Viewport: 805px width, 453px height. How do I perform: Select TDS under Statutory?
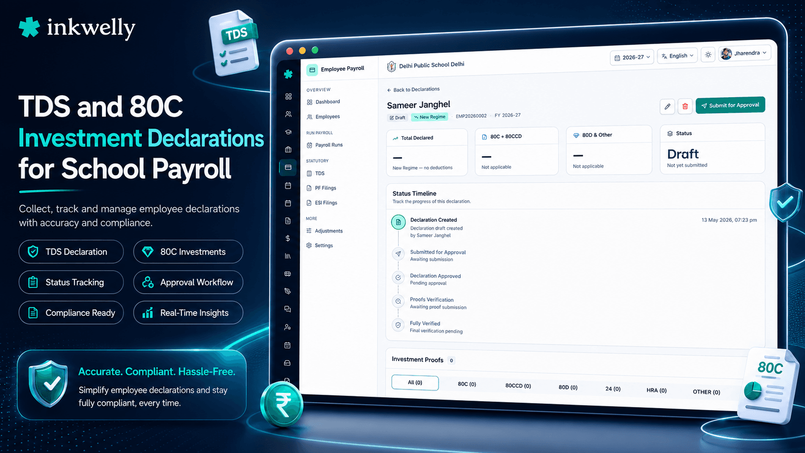pos(316,173)
